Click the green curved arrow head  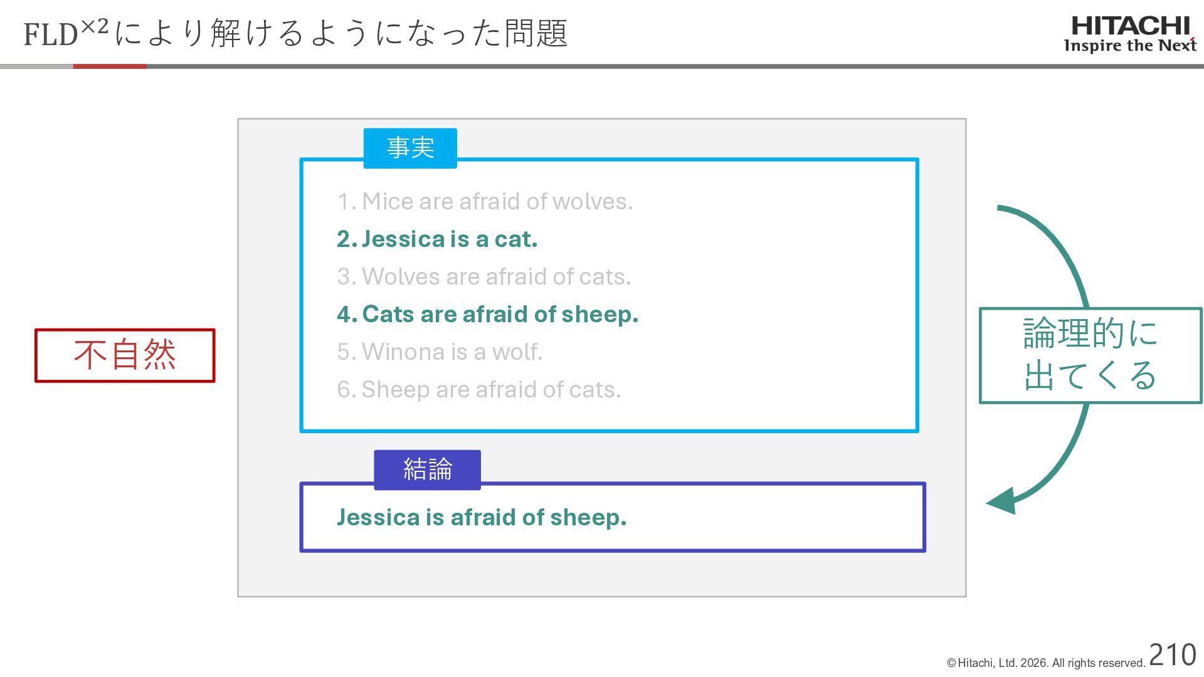1002,501
